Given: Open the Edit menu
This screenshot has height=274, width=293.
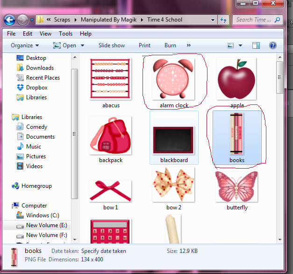Looking at the screenshot, I should coord(28,34).
